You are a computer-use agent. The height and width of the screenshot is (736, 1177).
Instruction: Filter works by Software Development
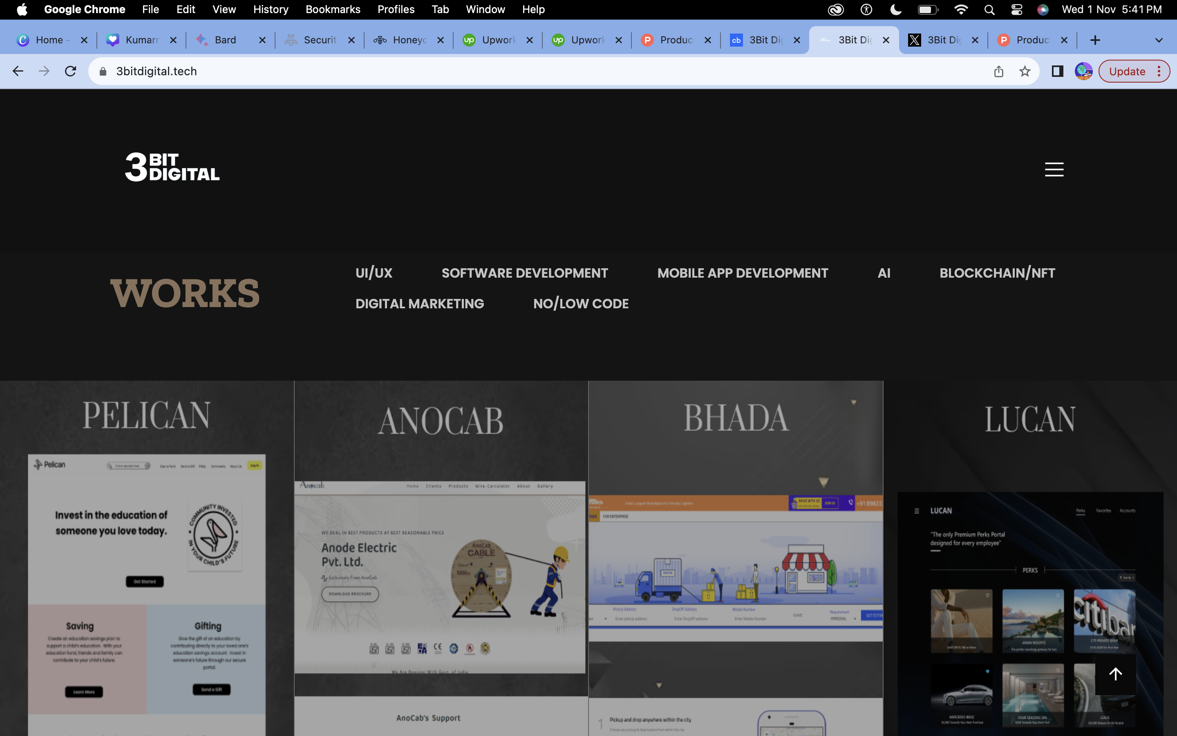coord(525,273)
